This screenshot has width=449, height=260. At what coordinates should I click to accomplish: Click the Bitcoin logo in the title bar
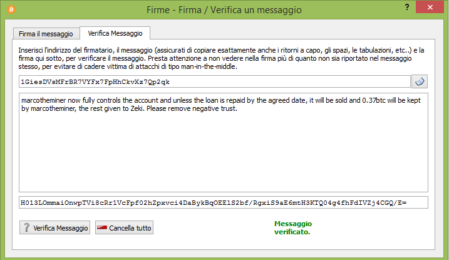pyautogui.click(x=11, y=9)
